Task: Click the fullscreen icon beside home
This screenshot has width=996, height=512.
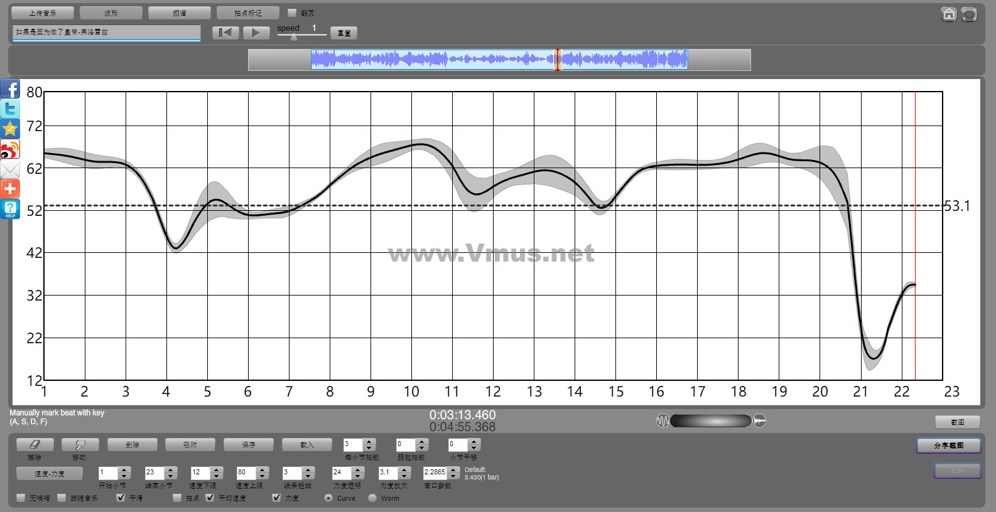Action: [969, 14]
